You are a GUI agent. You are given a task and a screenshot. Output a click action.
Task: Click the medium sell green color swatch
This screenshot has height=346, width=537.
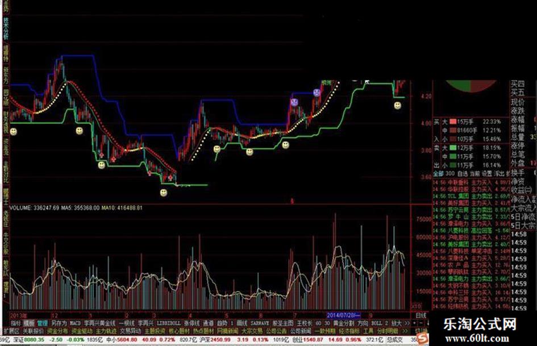(453, 157)
